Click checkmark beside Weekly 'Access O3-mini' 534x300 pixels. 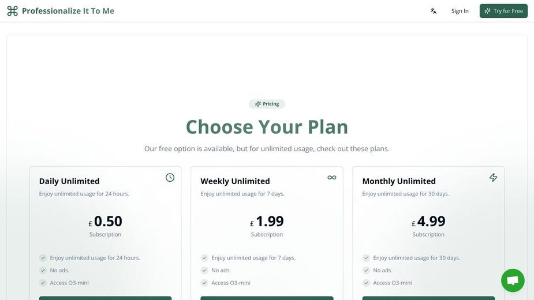tap(204, 283)
